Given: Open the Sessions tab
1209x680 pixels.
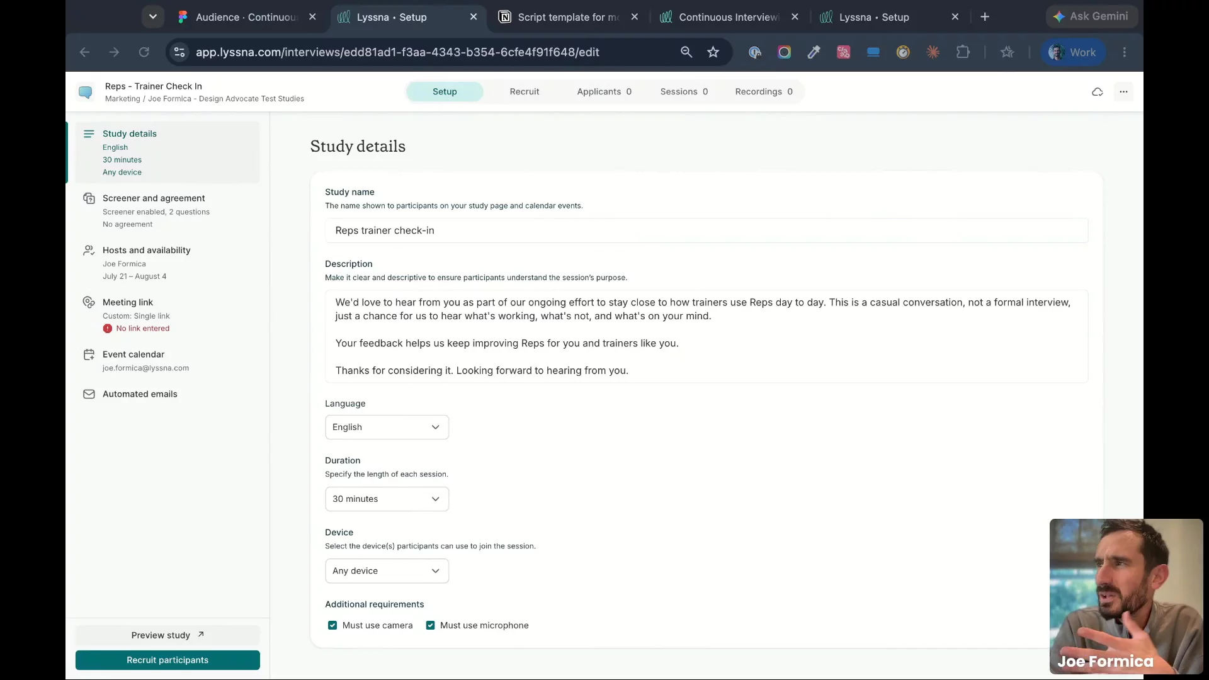Looking at the screenshot, I should 684,91.
